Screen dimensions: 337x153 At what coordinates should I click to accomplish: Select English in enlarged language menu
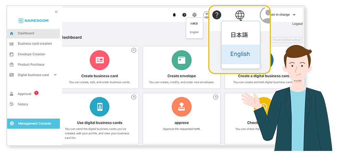coord(240,54)
